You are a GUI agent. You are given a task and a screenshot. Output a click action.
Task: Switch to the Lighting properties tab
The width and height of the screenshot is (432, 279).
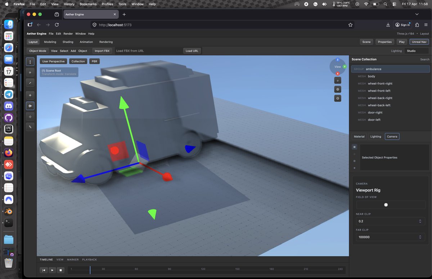[x=375, y=136]
